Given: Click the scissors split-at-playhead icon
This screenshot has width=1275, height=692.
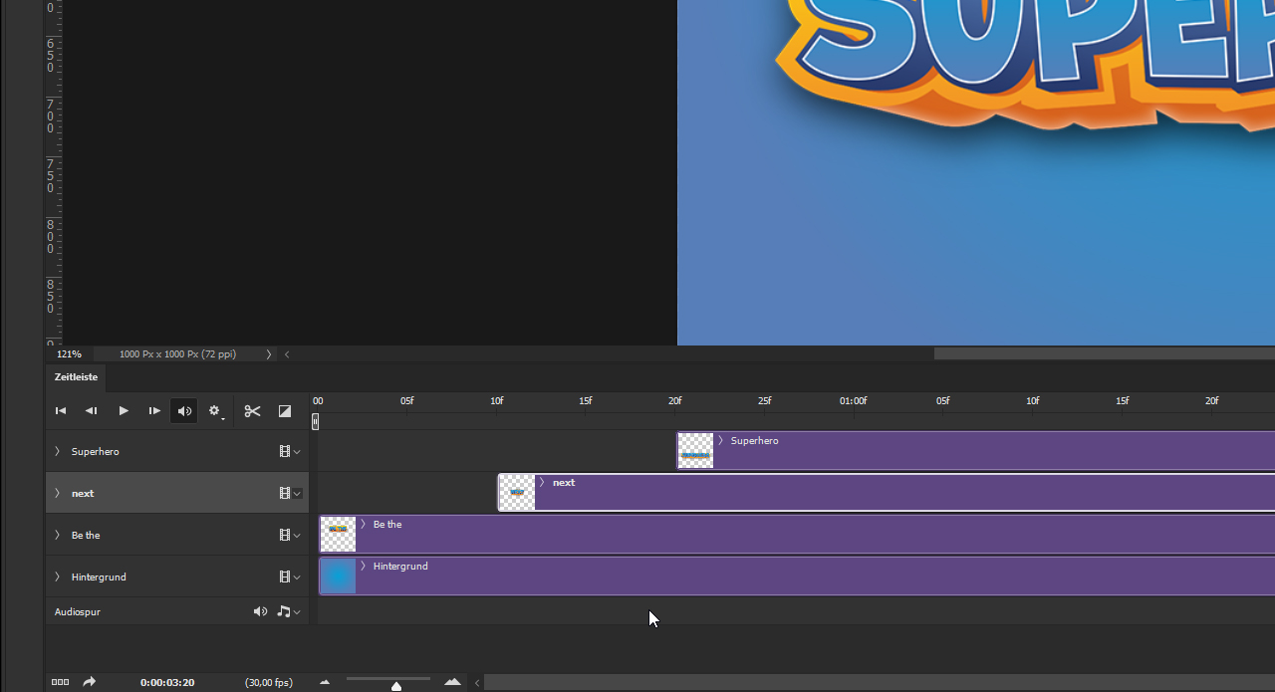Looking at the screenshot, I should pyautogui.click(x=252, y=411).
